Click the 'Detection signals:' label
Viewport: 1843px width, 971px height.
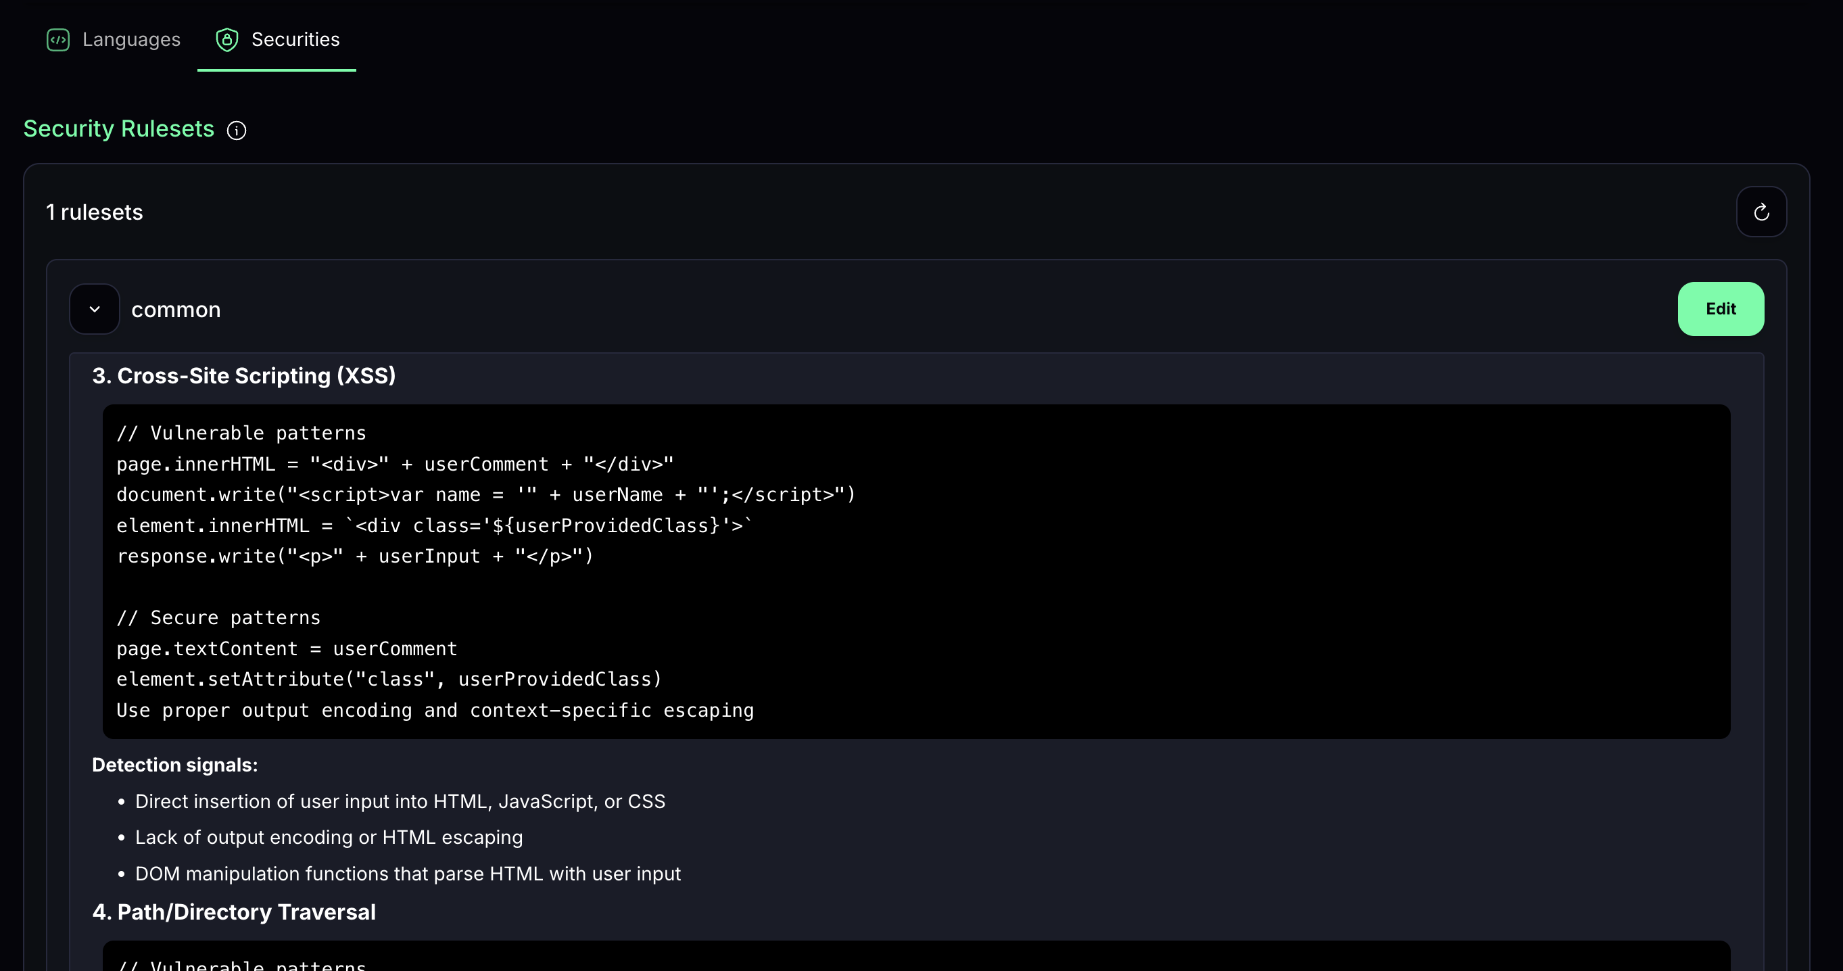(x=175, y=765)
